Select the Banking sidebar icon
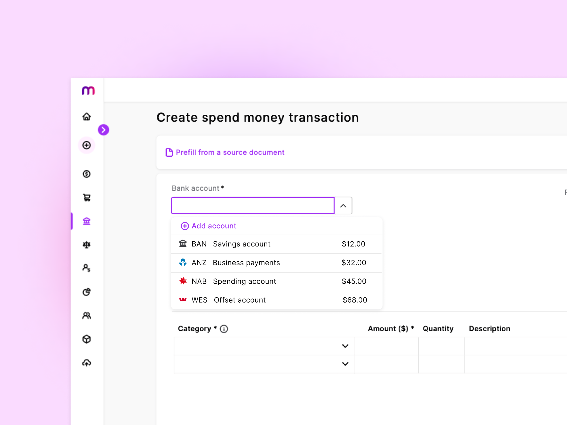The width and height of the screenshot is (567, 425). click(87, 221)
